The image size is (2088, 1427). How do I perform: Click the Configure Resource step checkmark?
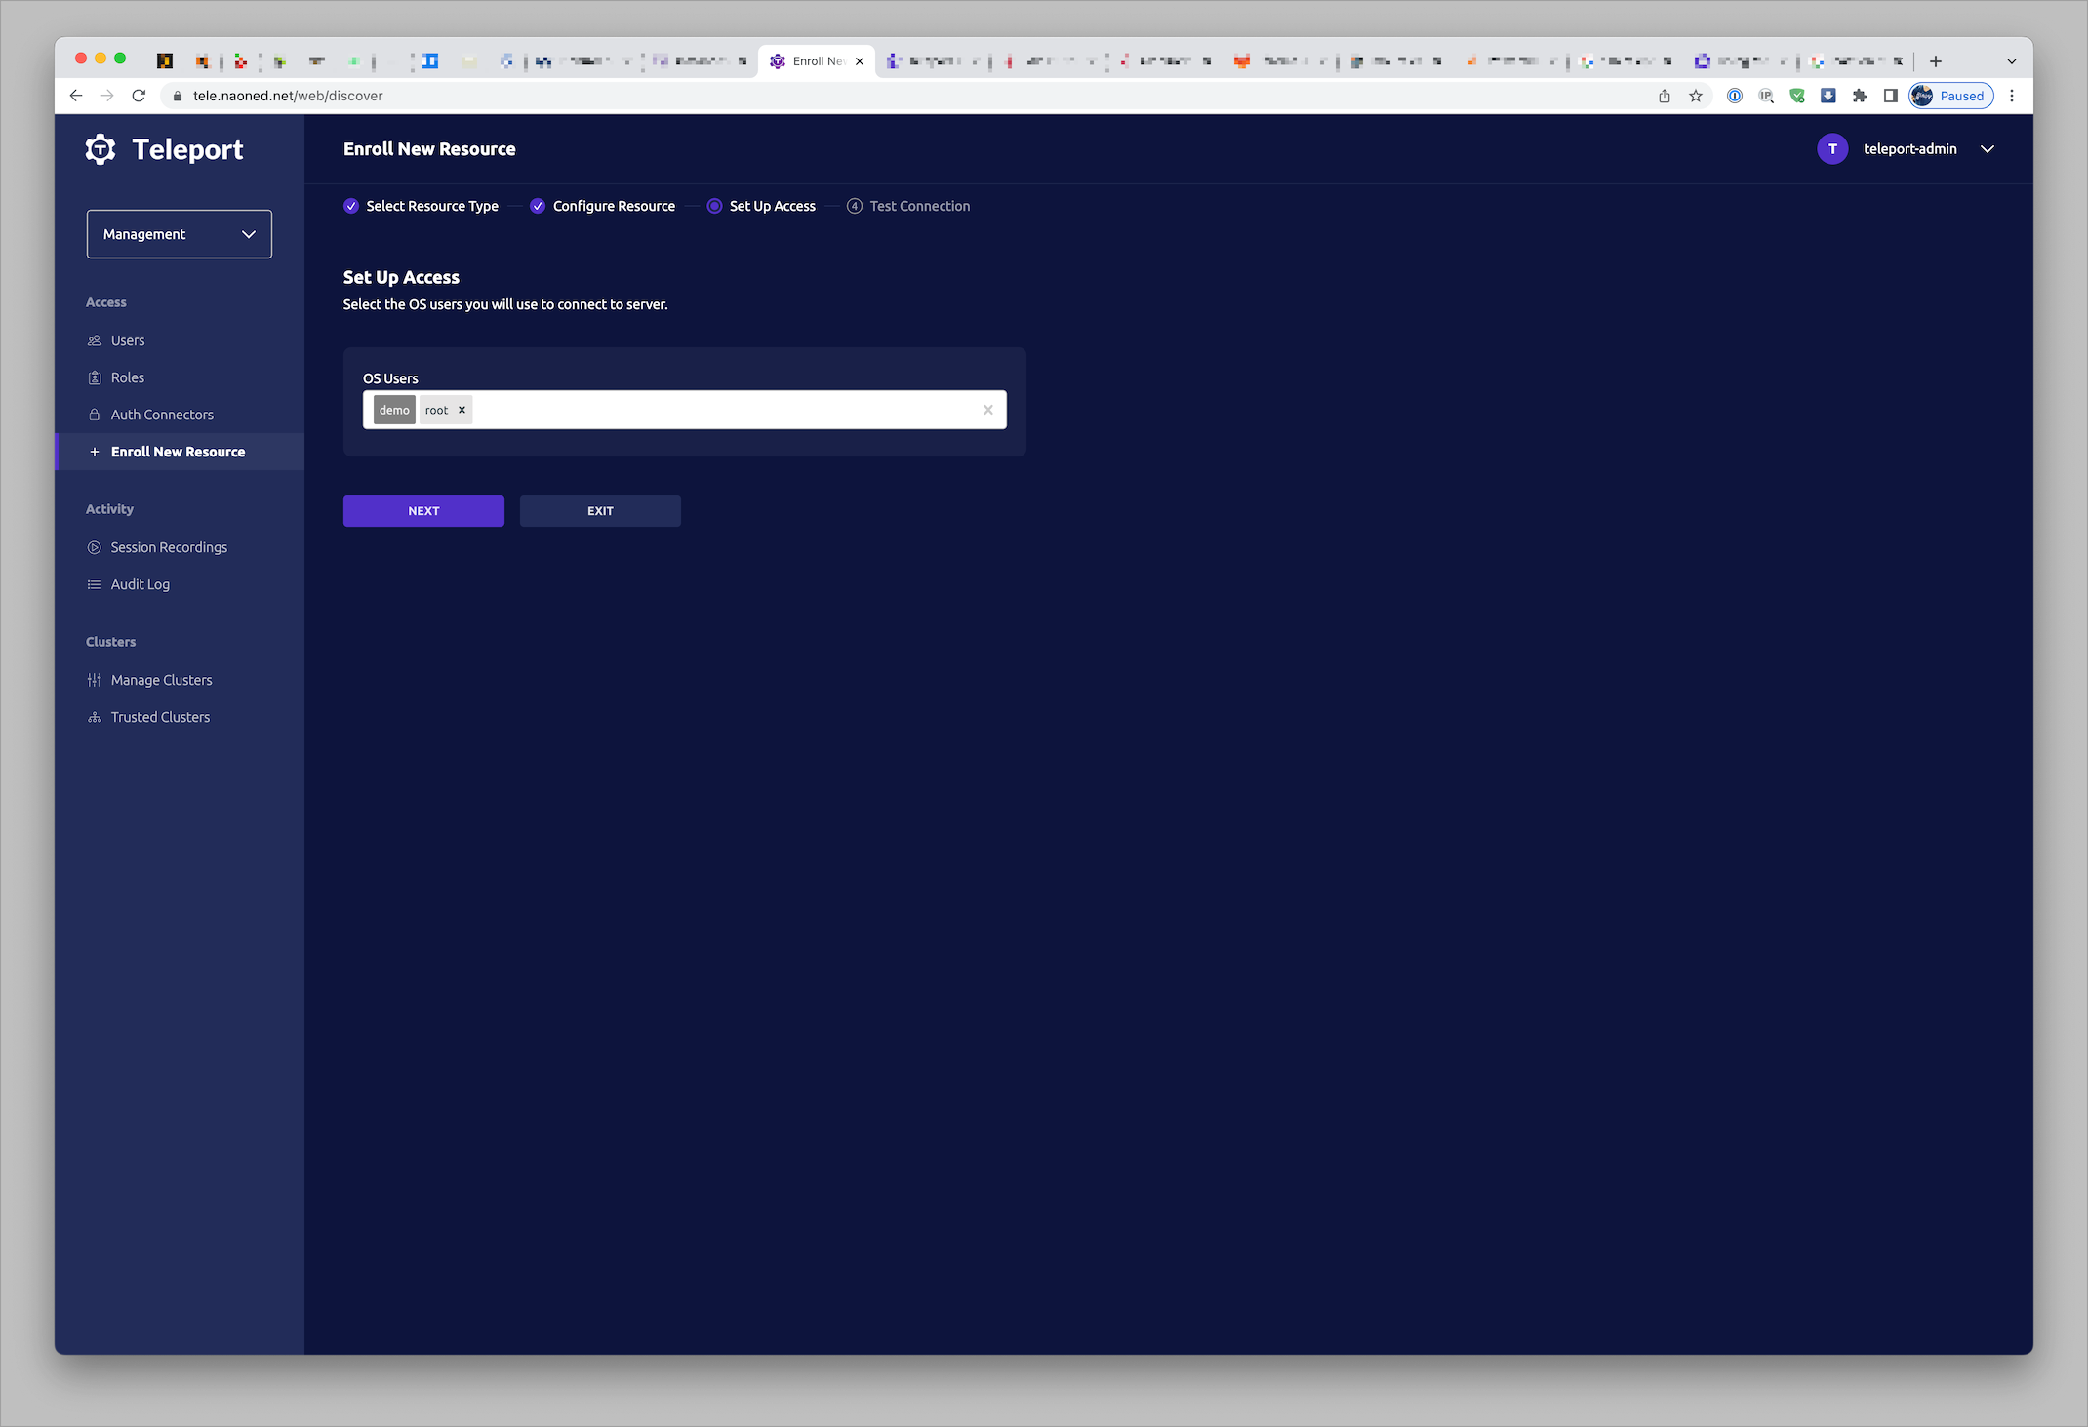click(538, 206)
